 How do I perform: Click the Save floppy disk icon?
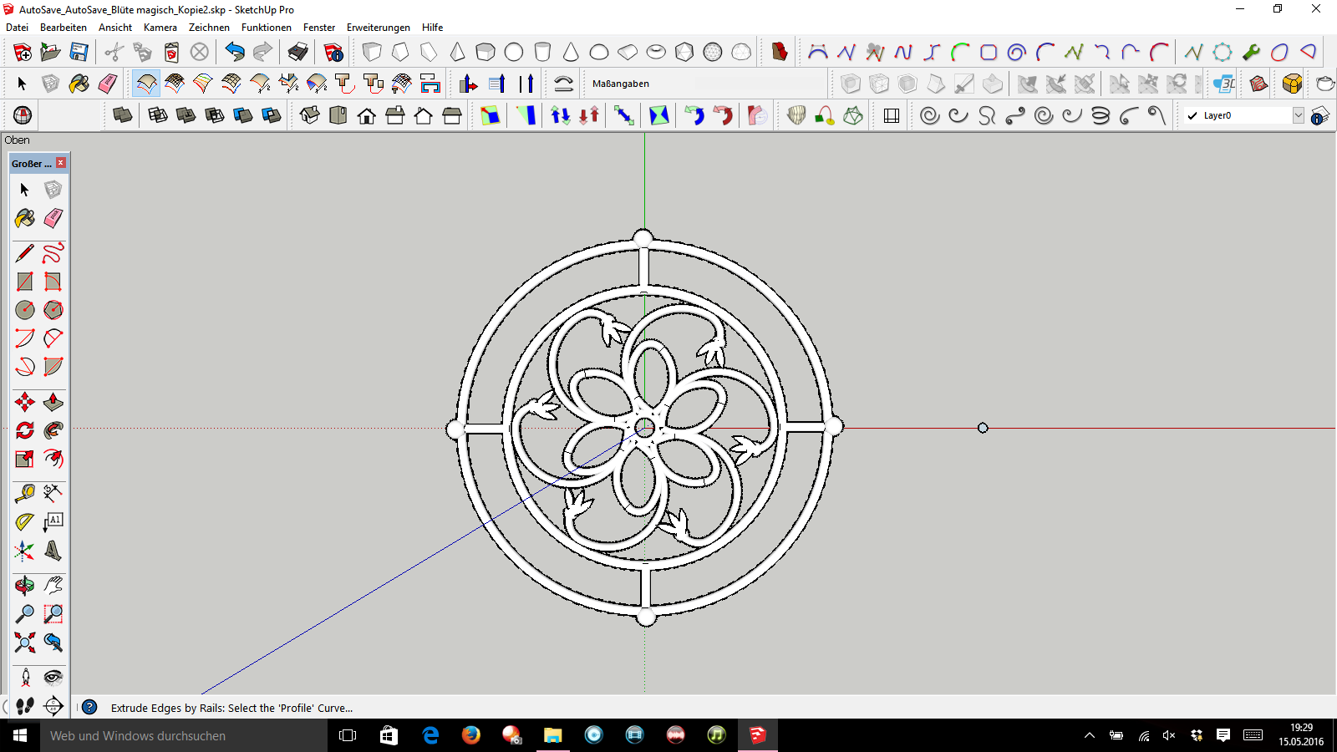tap(79, 53)
